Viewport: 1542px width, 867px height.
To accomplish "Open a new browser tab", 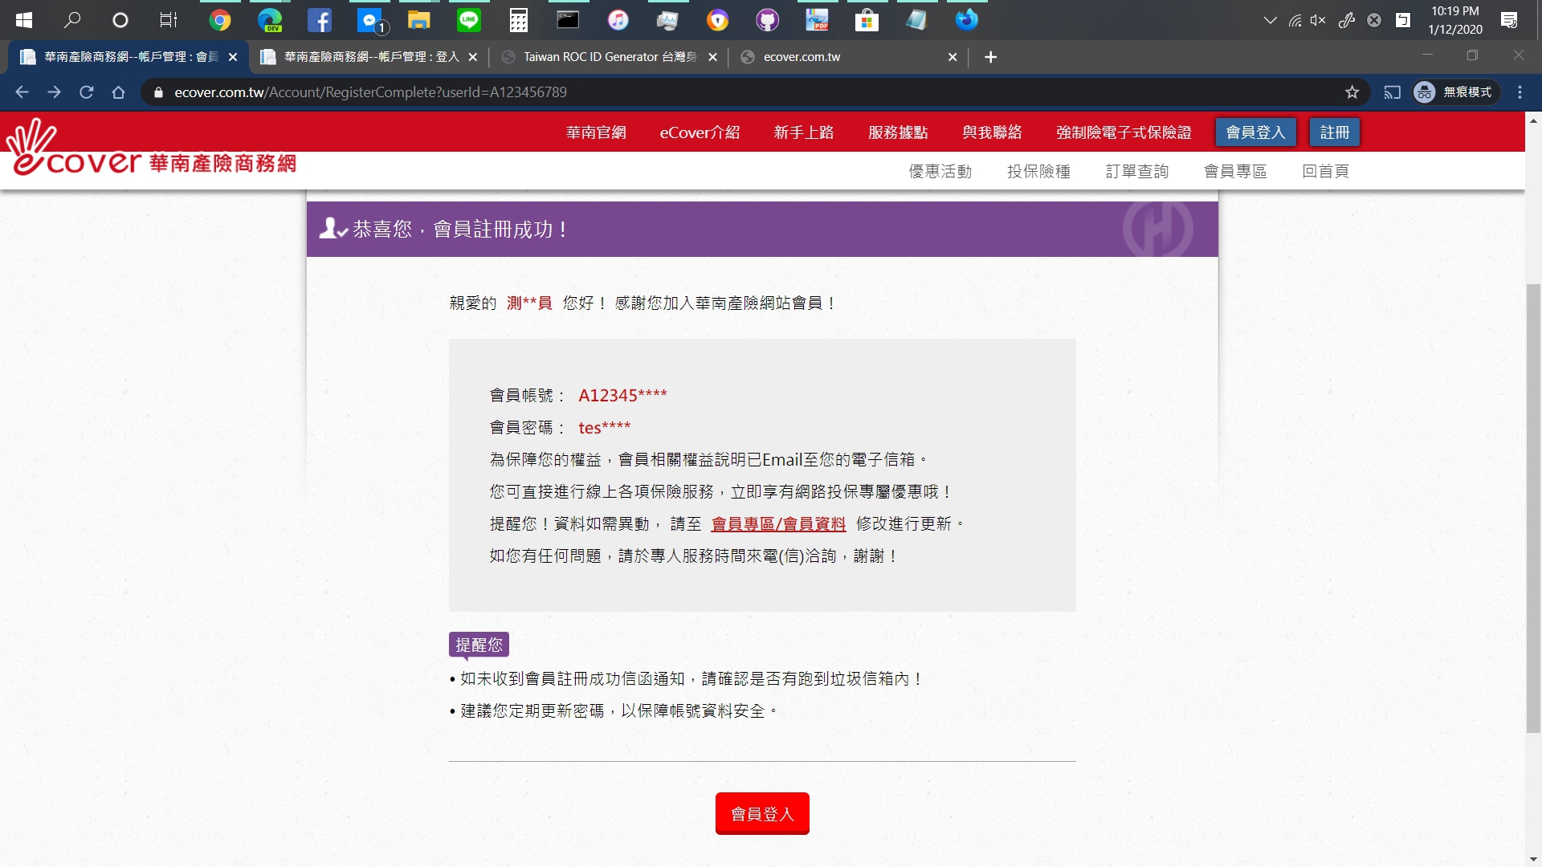I will (x=990, y=57).
